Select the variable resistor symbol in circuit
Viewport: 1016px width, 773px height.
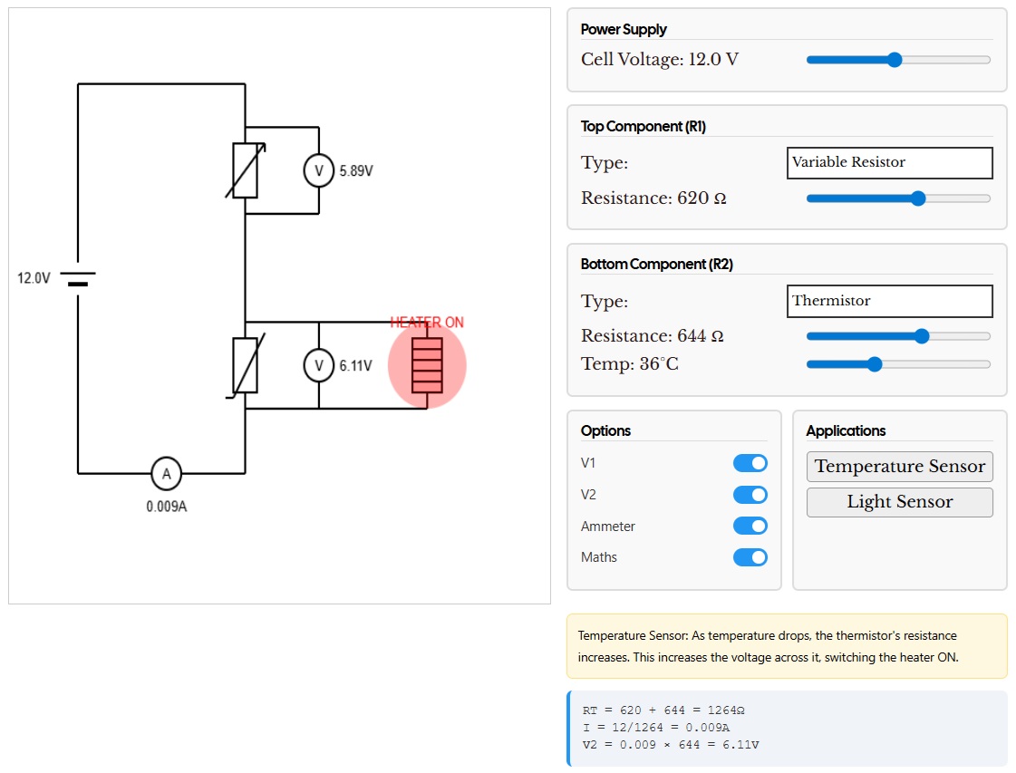(x=246, y=170)
